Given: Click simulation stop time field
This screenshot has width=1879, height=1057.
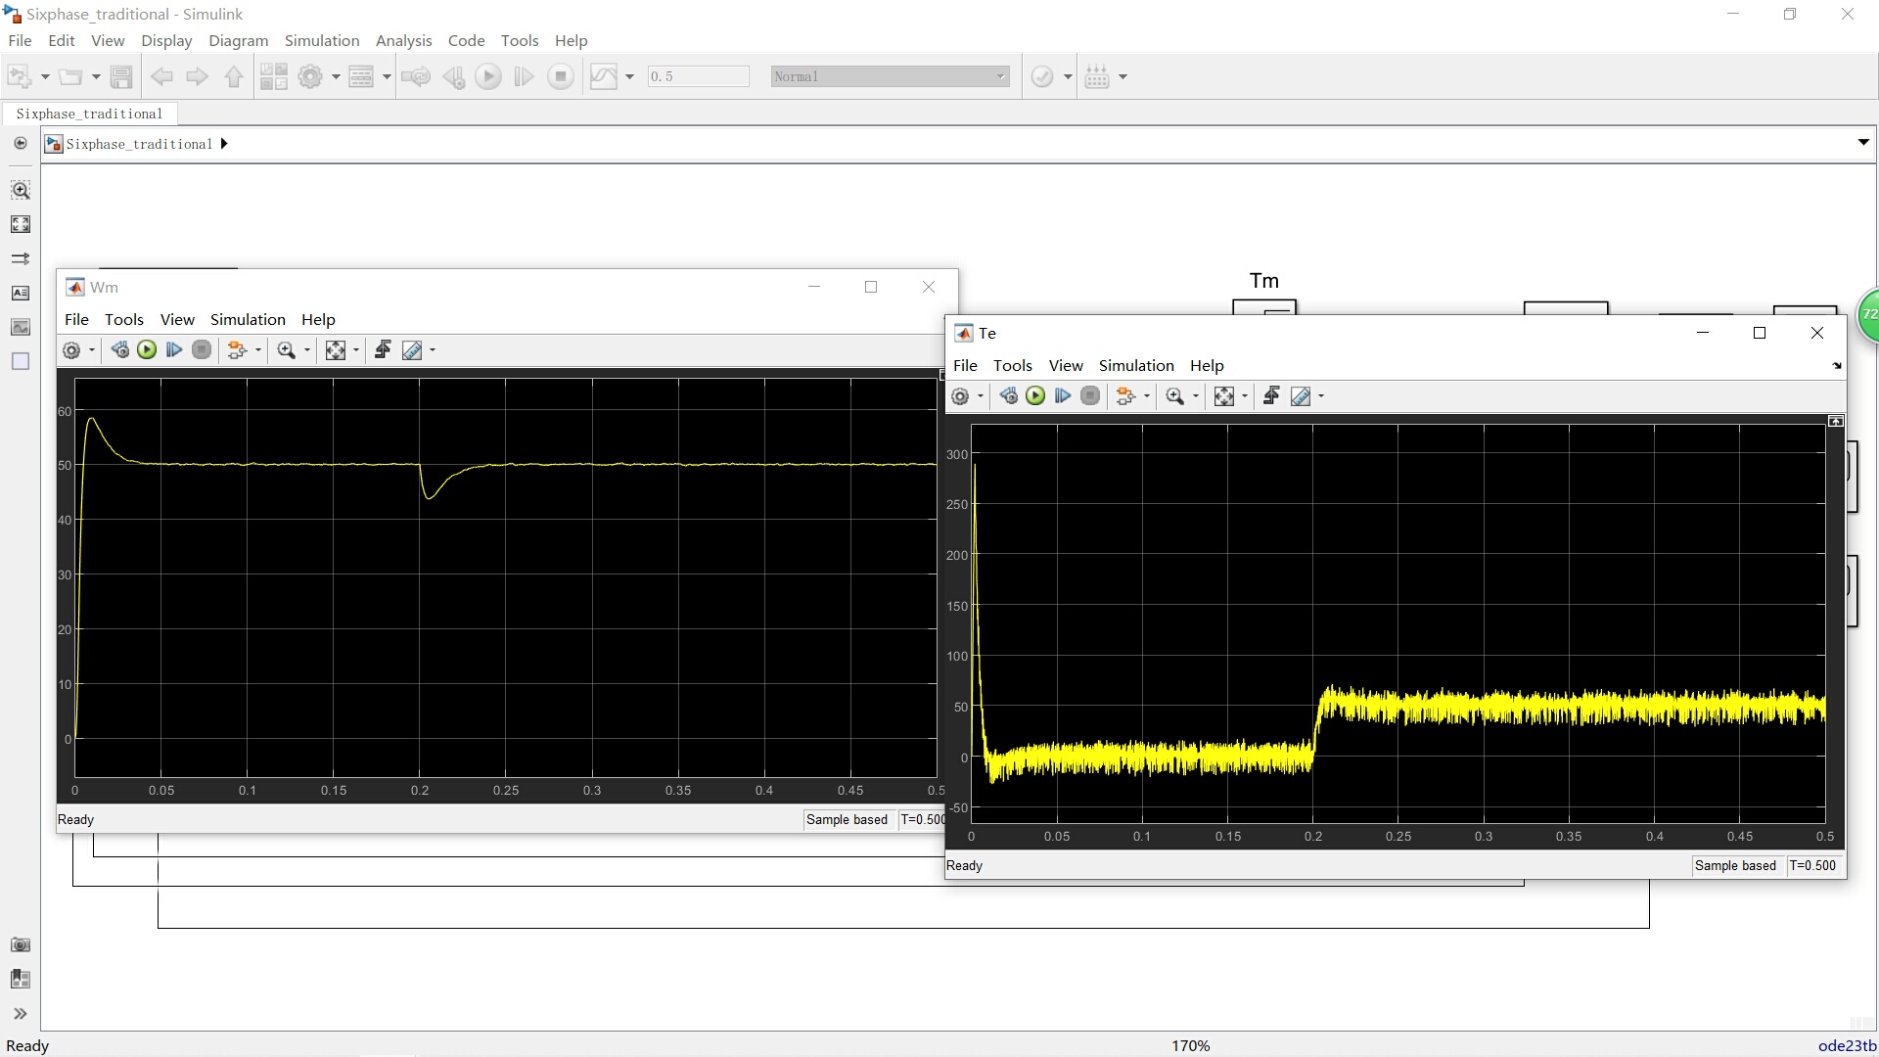Looking at the screenshot, I should pyautogui.click(x=698, y=76).
